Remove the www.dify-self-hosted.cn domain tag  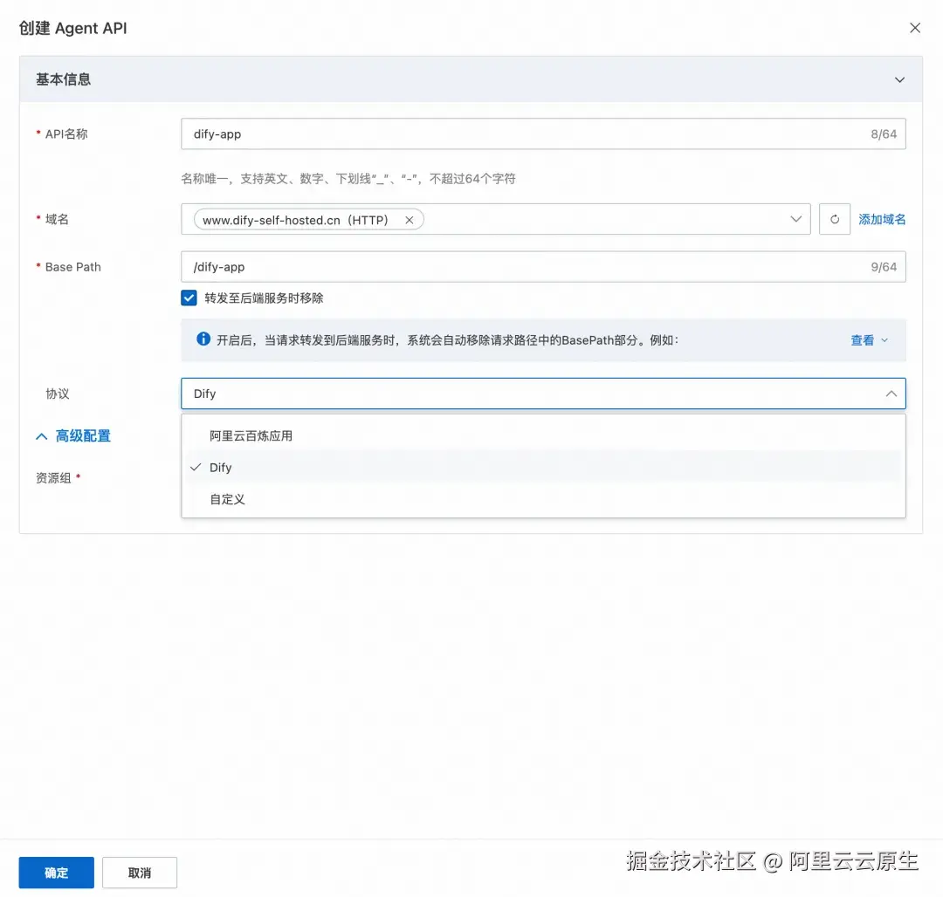[409, 220]
